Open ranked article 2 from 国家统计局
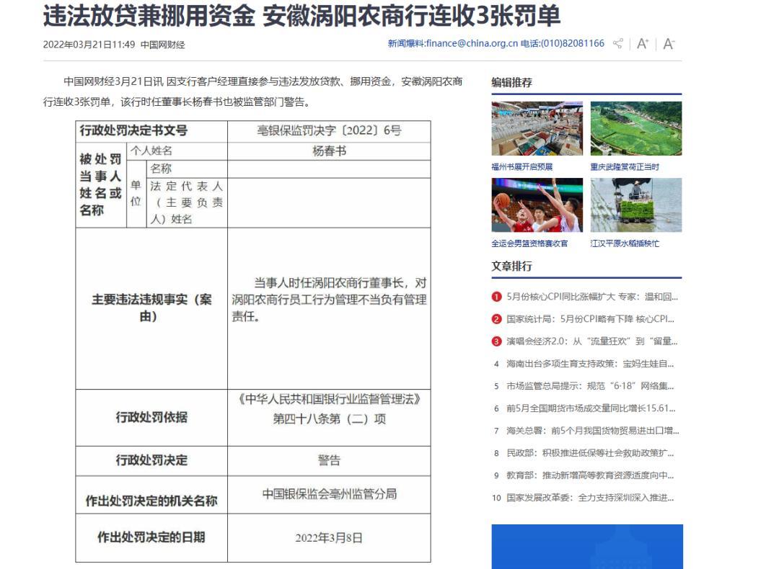Image resolution: width=779 pixels, height=569 pixels. pyautogui.click(x=590, y=319)
